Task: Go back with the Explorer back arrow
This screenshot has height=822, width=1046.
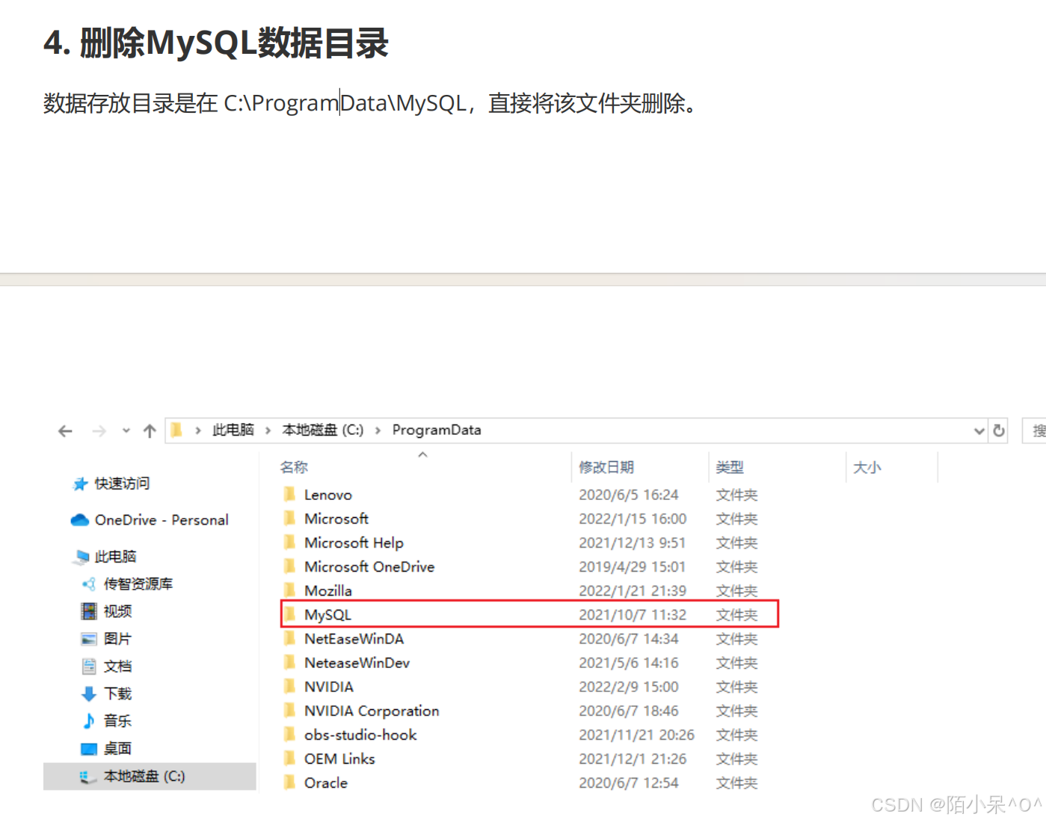Action: click(x=65, y=431)
